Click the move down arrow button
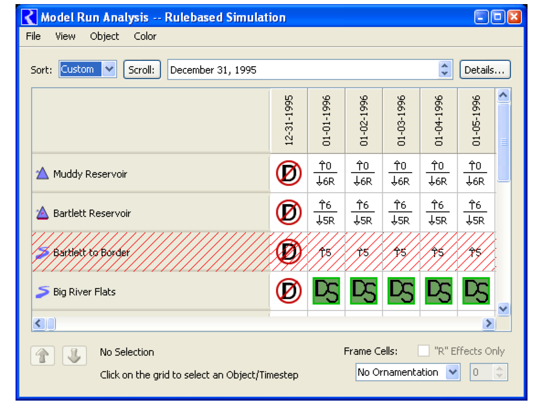This screenshot has width=533, height=407. pyautogui.click(x=74, y=356)
